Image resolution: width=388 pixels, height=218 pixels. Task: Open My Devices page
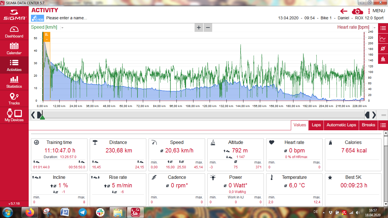tap(14, 116)
